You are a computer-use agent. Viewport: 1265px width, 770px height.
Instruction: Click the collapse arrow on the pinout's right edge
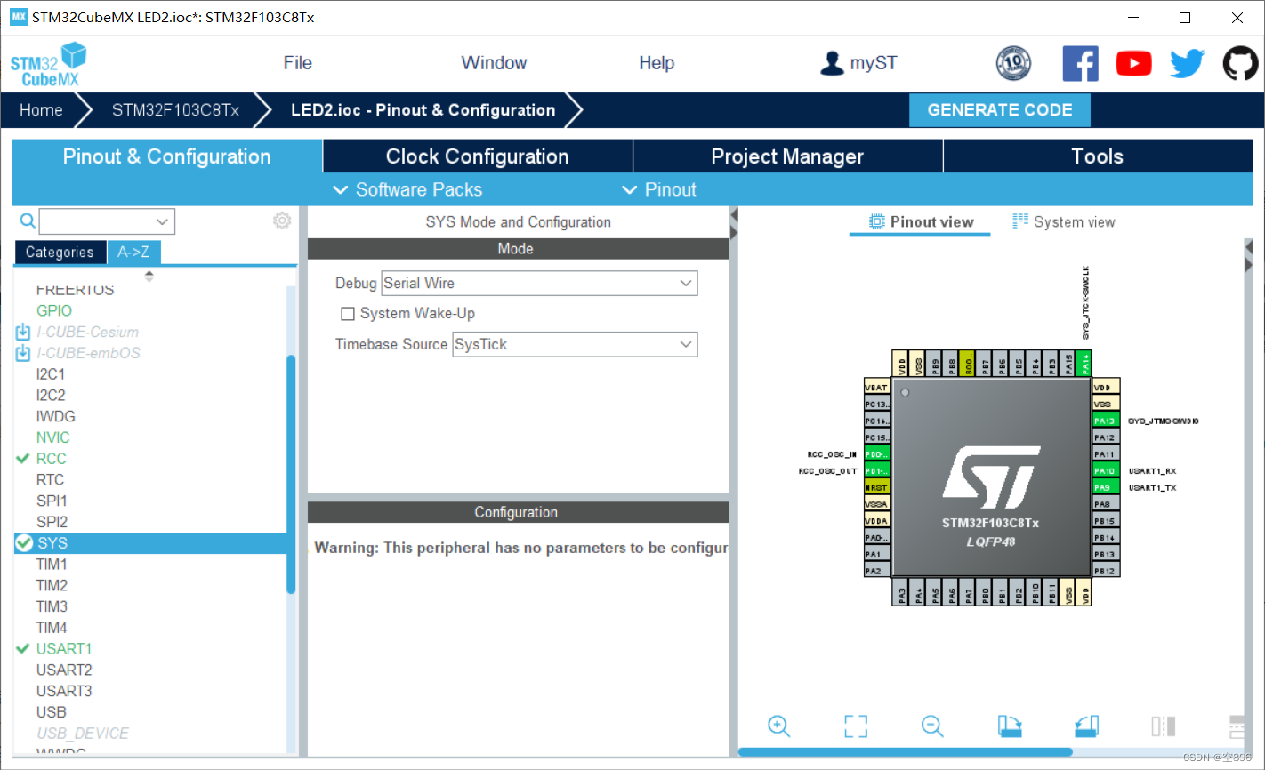tap(1248, 249)
